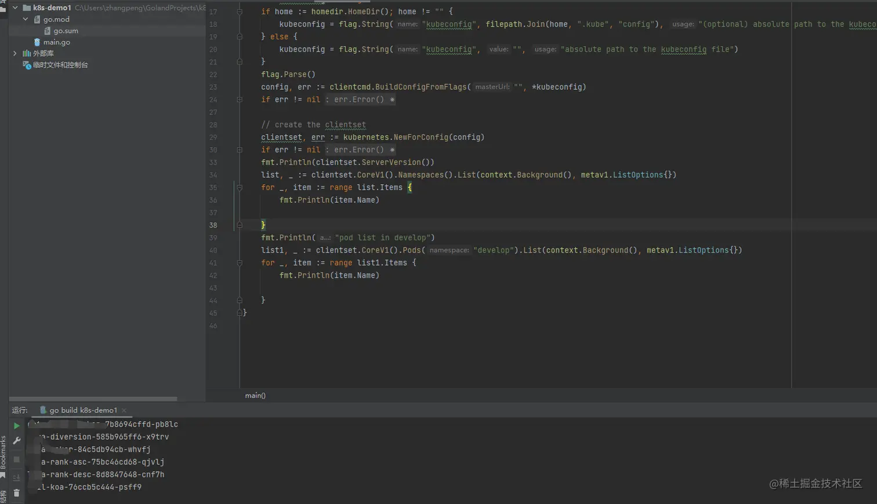The height and width of the screenshot is (504, 877).
Task: Fold the for loop at line 35
Action: tap(240, 187)
